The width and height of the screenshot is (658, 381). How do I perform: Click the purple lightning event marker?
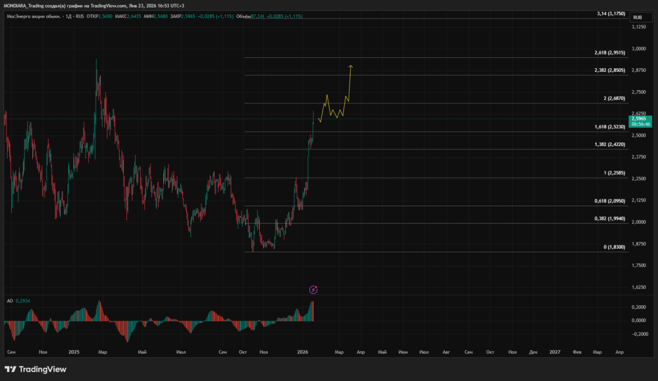point(314,289)
